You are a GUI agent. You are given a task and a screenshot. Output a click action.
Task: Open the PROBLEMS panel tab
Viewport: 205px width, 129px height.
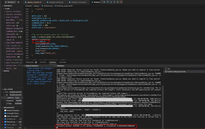(x=30, y=62)
